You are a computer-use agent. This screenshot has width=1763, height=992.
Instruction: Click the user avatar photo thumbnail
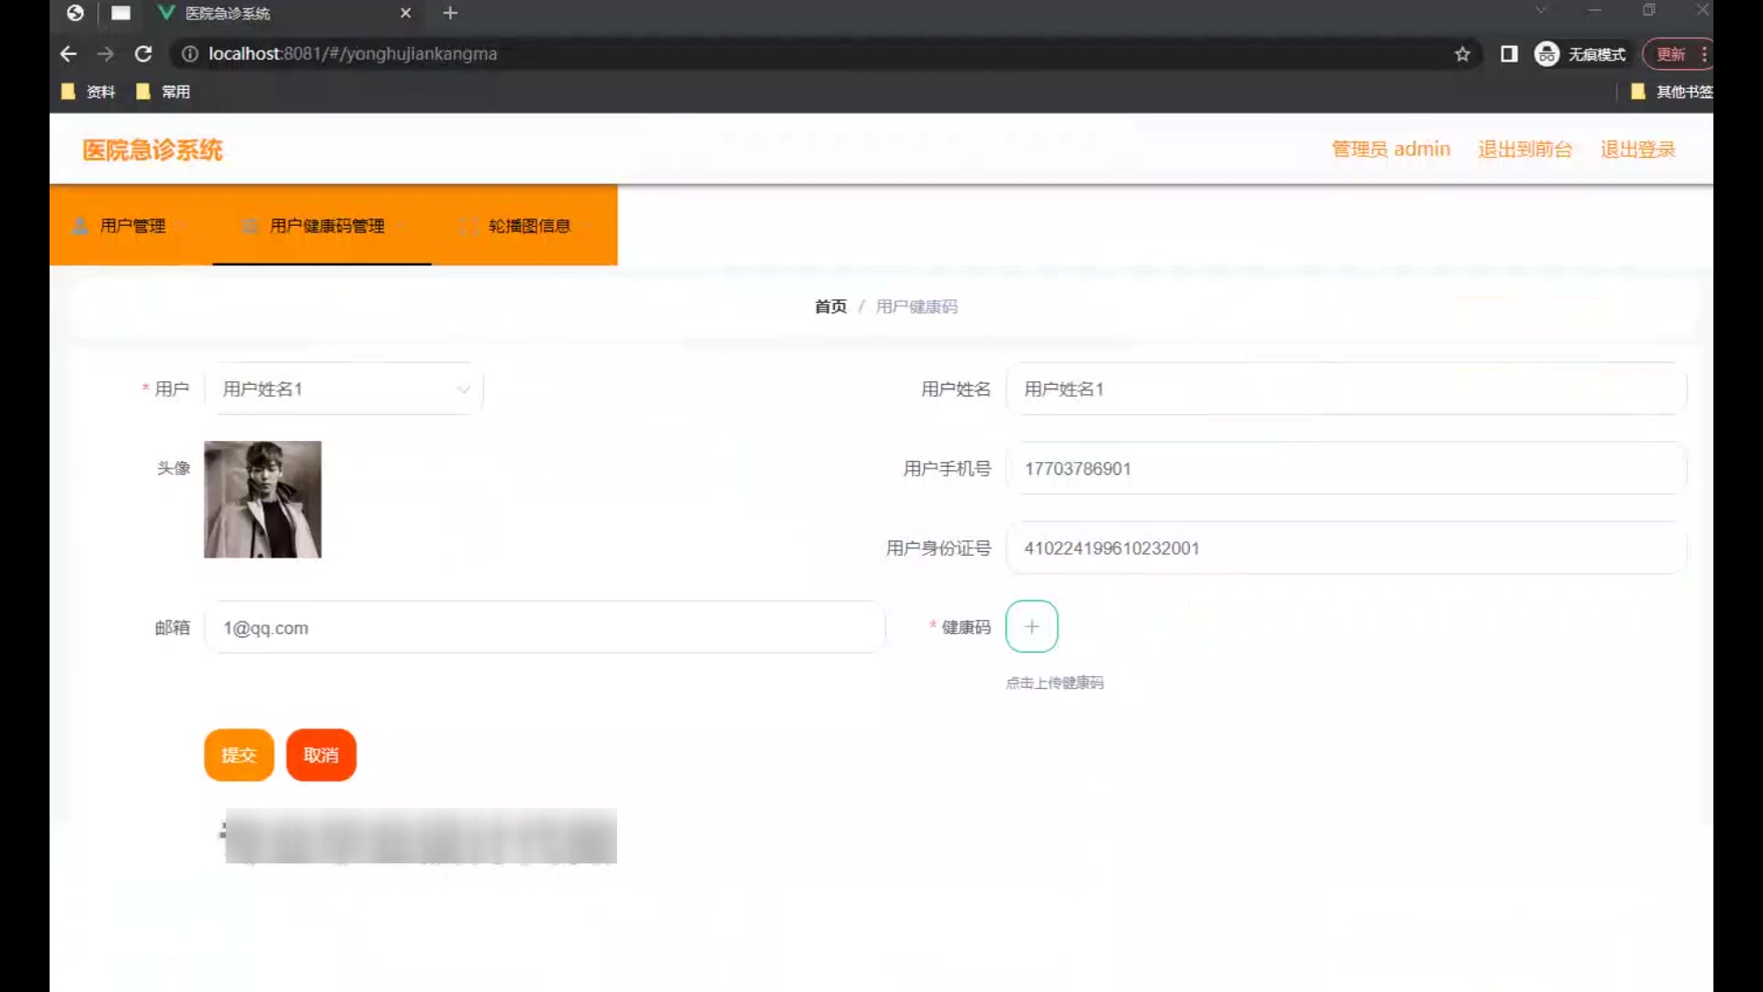coord(263,500)
